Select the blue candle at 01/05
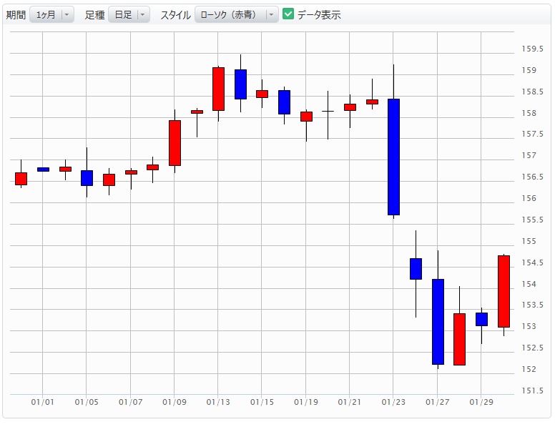Image resolution: width=555 pixels, height=427 pixels. click(x=87, y=178)
